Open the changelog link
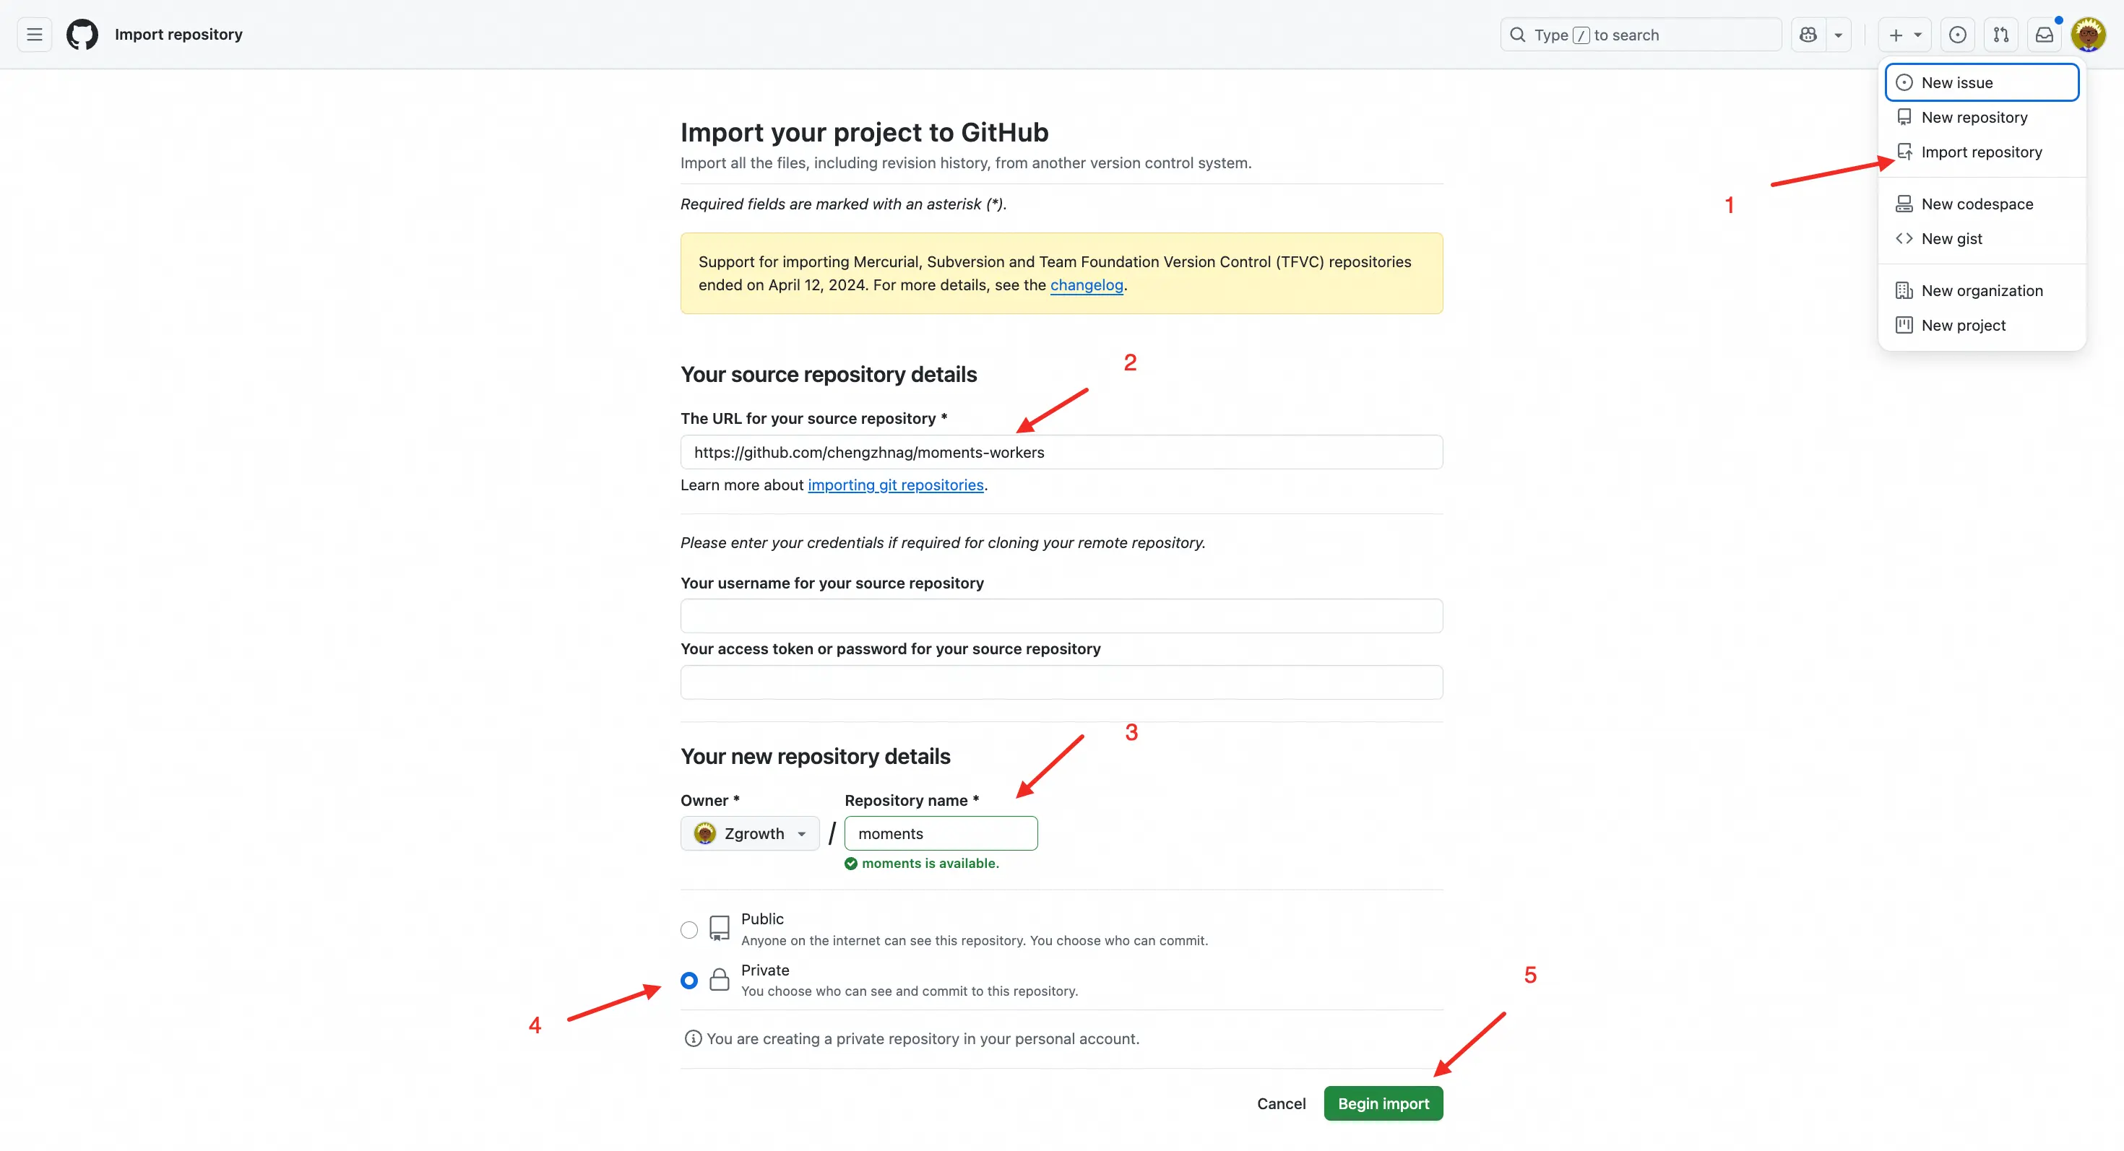The height and width of the screenshot is (1151, 2124). click(x=1086, y=285)
